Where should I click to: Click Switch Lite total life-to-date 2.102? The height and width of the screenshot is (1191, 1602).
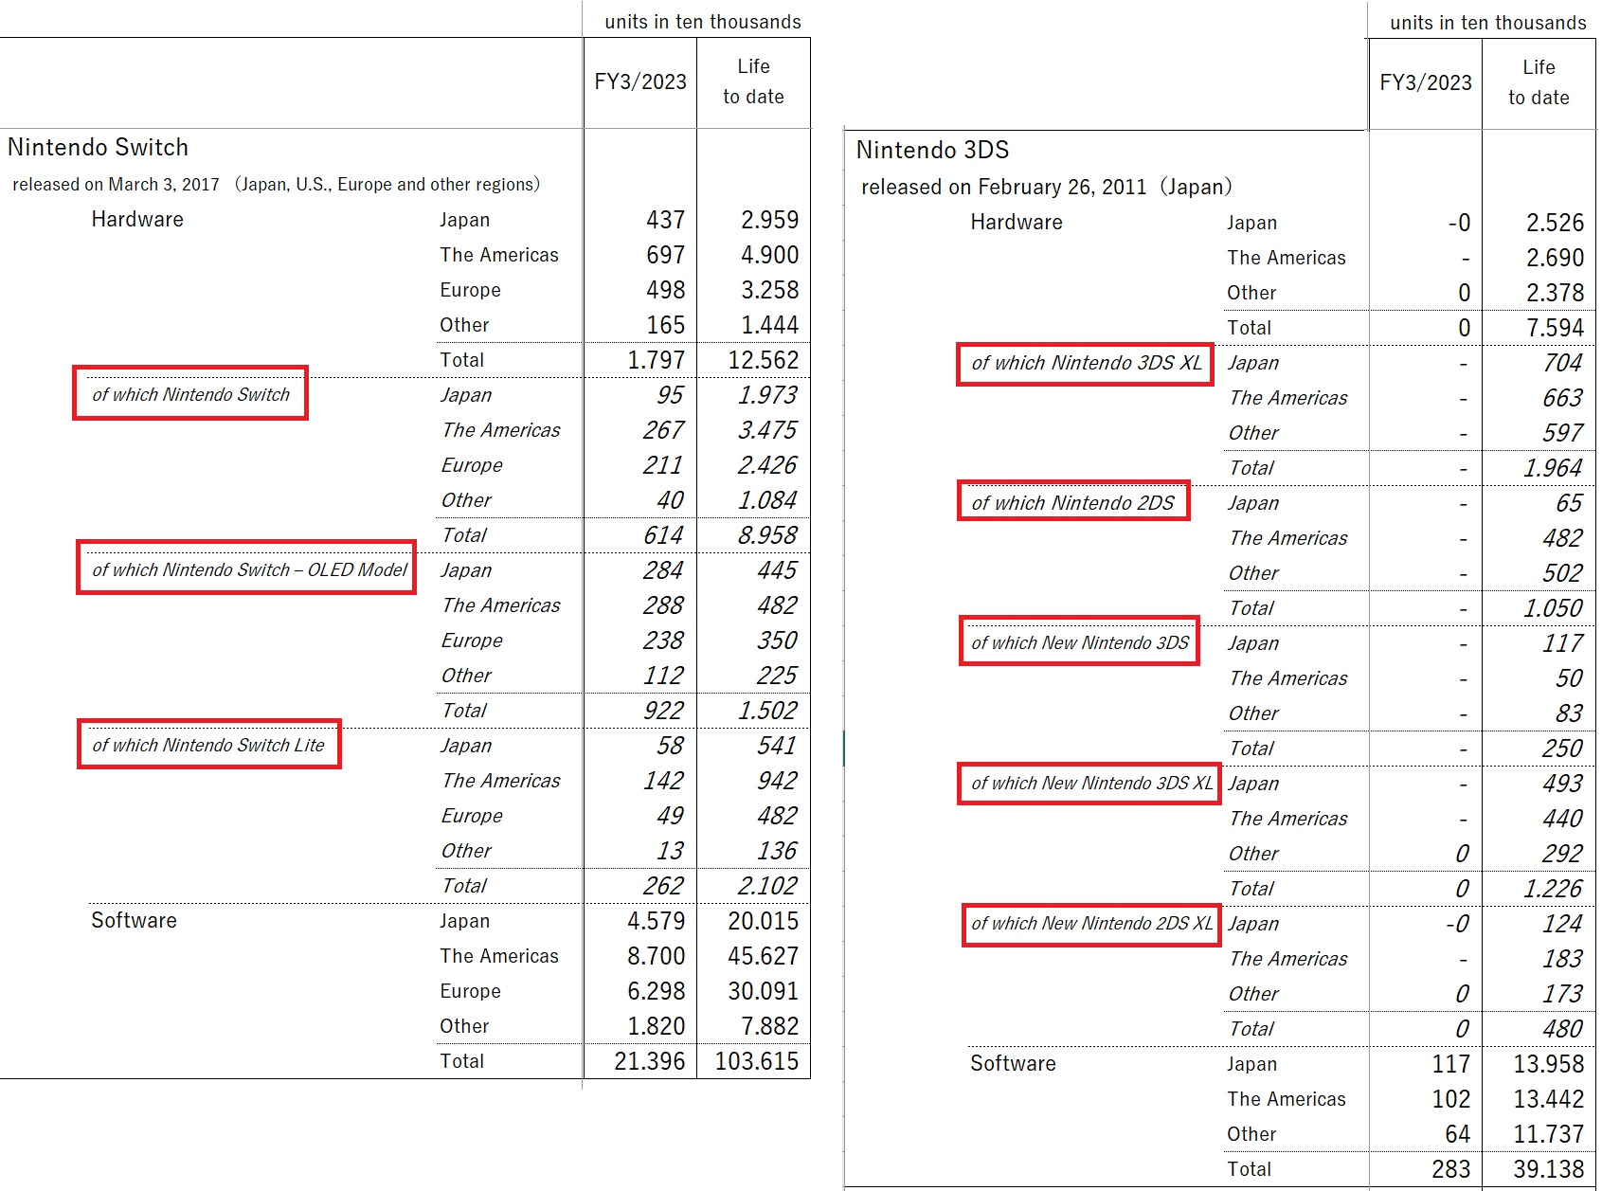tap(768, 886)
